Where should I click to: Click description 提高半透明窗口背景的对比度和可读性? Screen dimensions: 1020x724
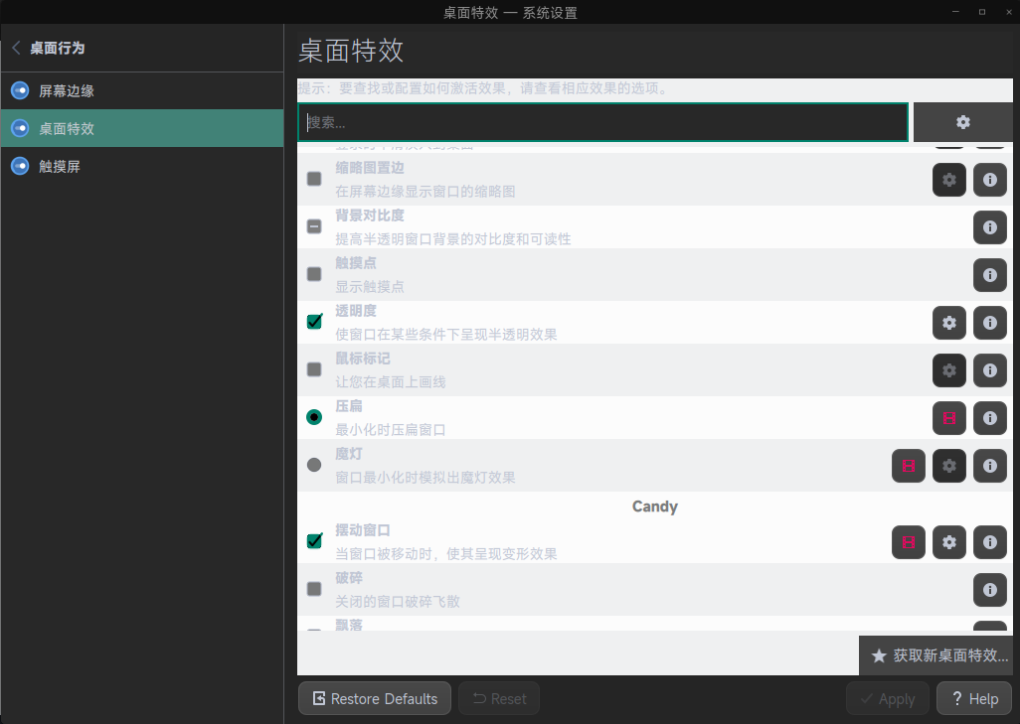coord(452,239)
